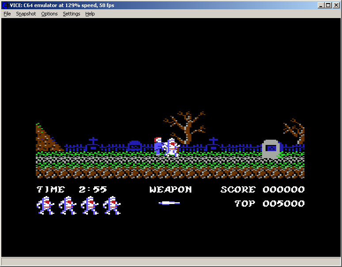Click the SCORE 000000 readout

[x=262, y=189]
